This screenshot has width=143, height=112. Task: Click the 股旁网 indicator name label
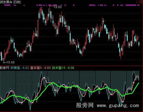point(4,68)
